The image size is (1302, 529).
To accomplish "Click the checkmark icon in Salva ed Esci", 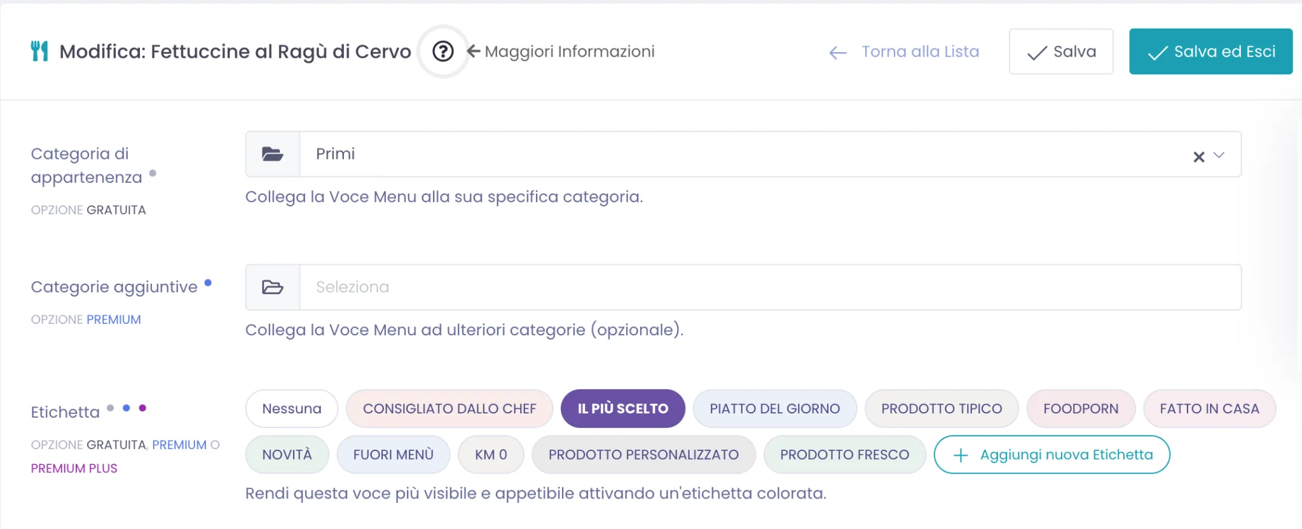I will [x=1158, y=53].
